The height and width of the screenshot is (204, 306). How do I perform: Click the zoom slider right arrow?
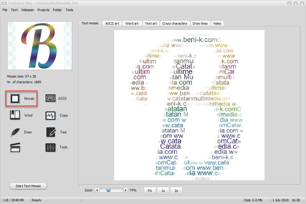[126, 190]
